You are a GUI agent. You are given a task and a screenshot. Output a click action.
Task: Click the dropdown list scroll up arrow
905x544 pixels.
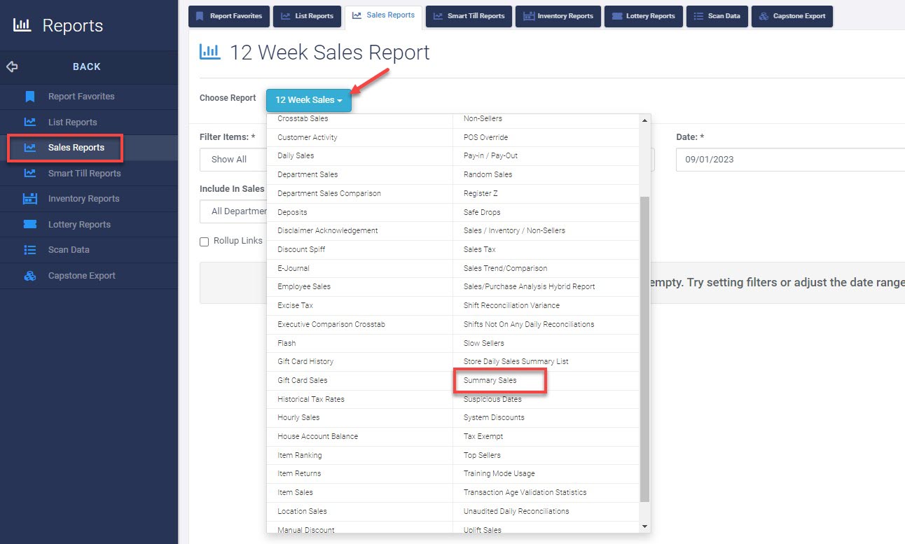coord(645,120)
